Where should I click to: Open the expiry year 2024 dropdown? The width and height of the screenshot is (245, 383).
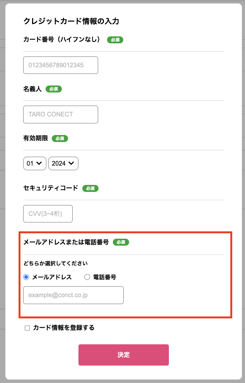[63, 163]
